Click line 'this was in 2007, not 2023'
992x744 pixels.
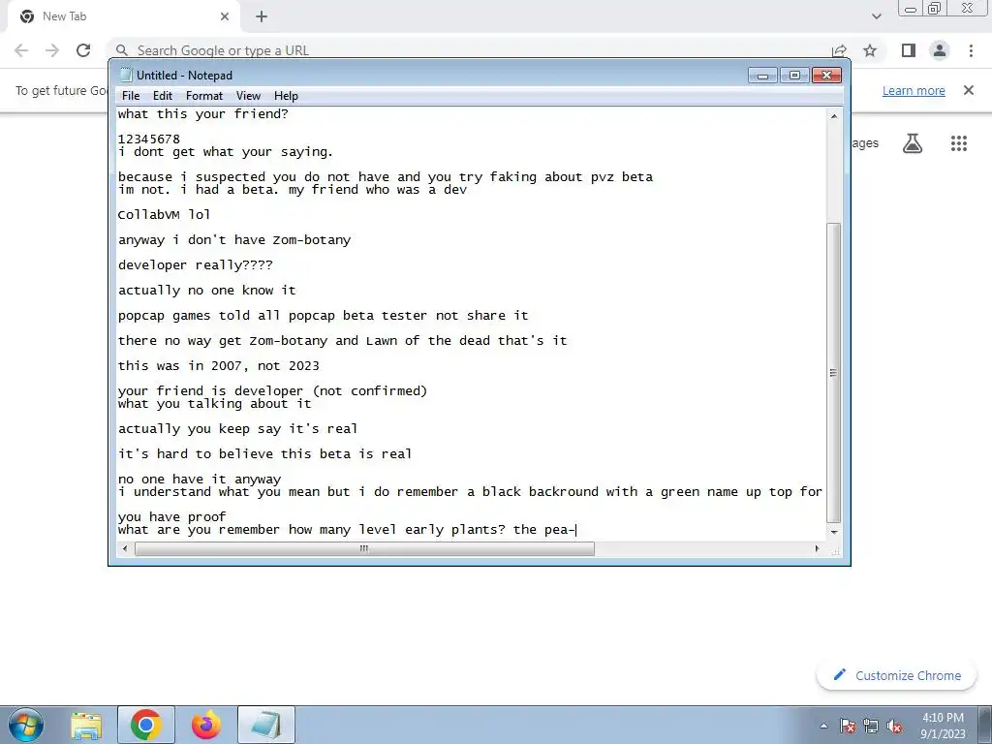218,365
